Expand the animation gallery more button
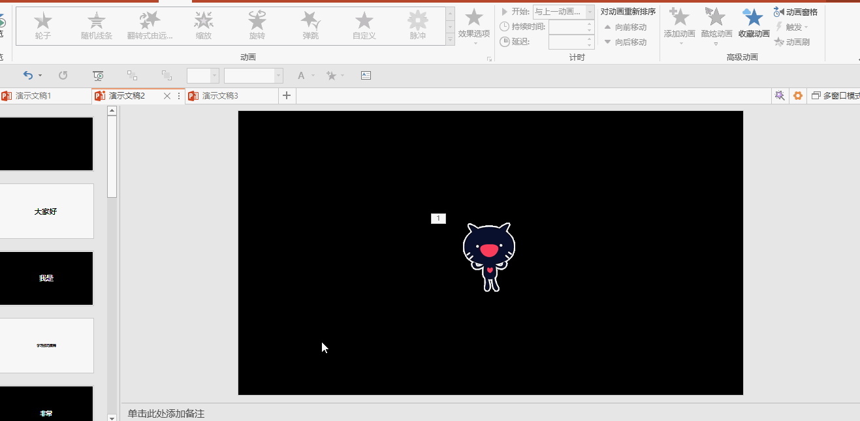The width and height of the screenshot is (860, 421). [450, 40]
